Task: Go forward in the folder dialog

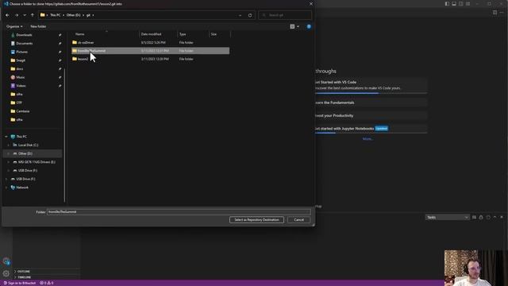Action: pos(16,15)
